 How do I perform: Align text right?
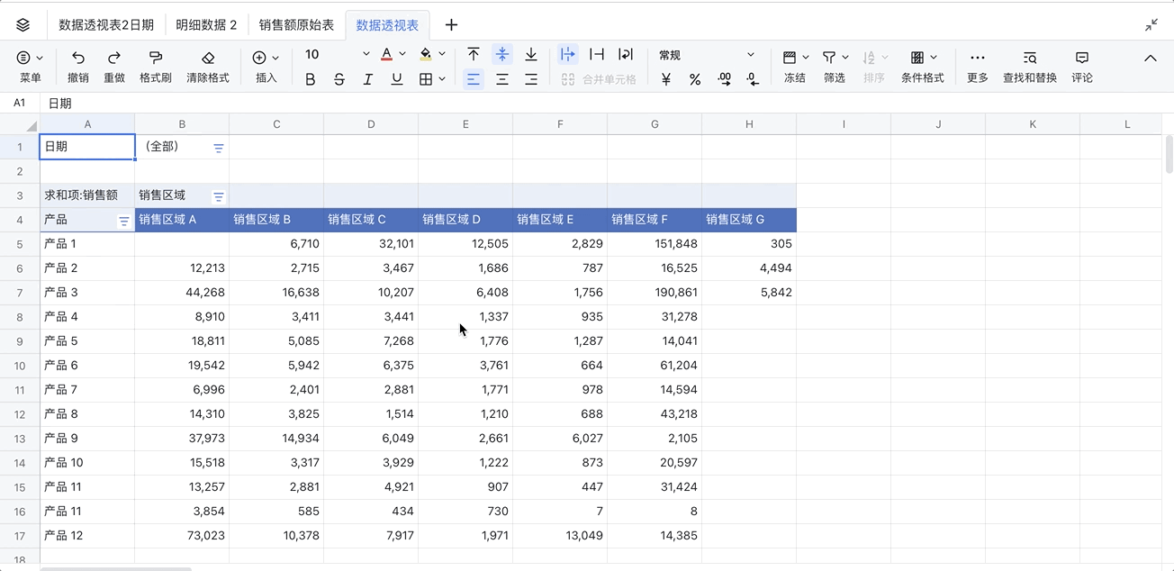[x=531, y=79]
